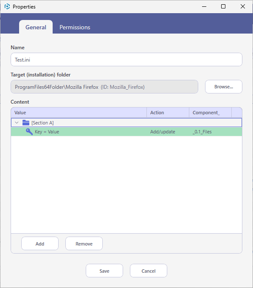Maximize the Properties window
Screen dimensions: 253x288
coord(223,7)
